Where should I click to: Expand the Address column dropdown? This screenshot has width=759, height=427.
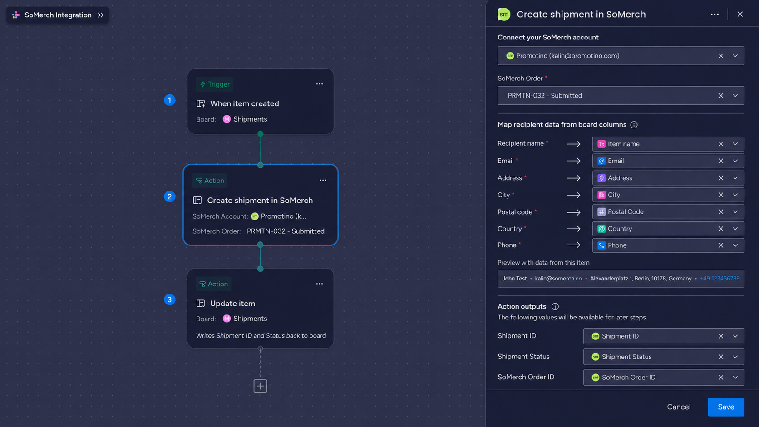click(x=735, y=178)
